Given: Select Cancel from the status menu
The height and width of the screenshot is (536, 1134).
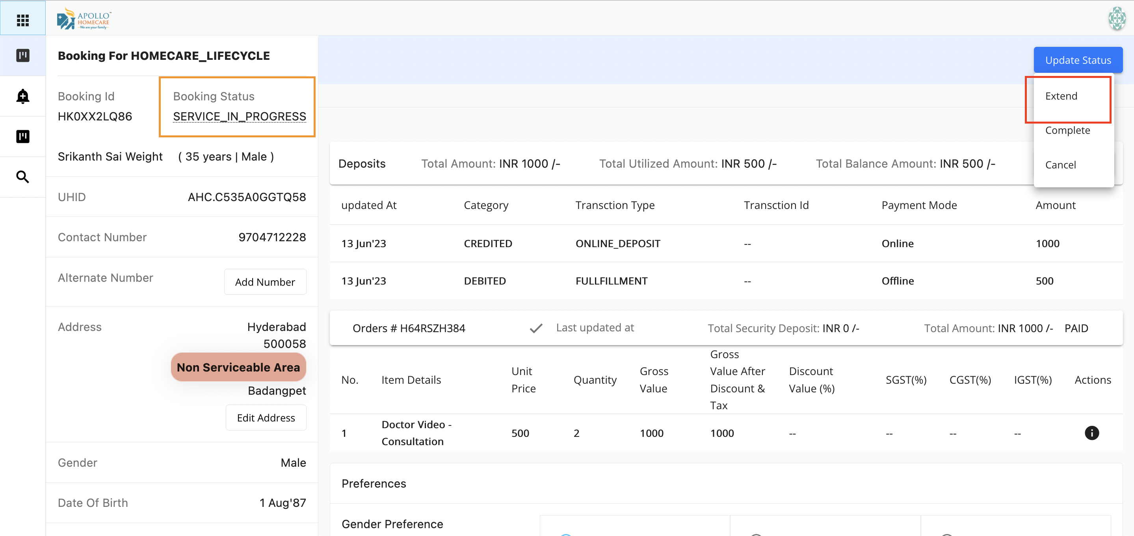Looking at the screenshot, I should point(1060,165).
